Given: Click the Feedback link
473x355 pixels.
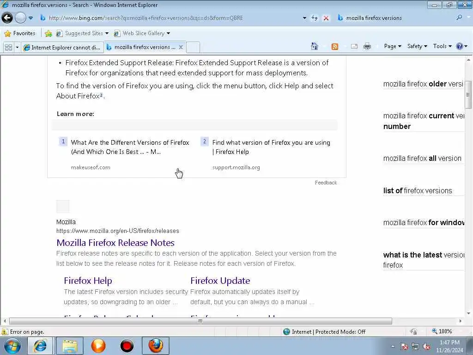Looking at the screenshot, I should point(326,183).
